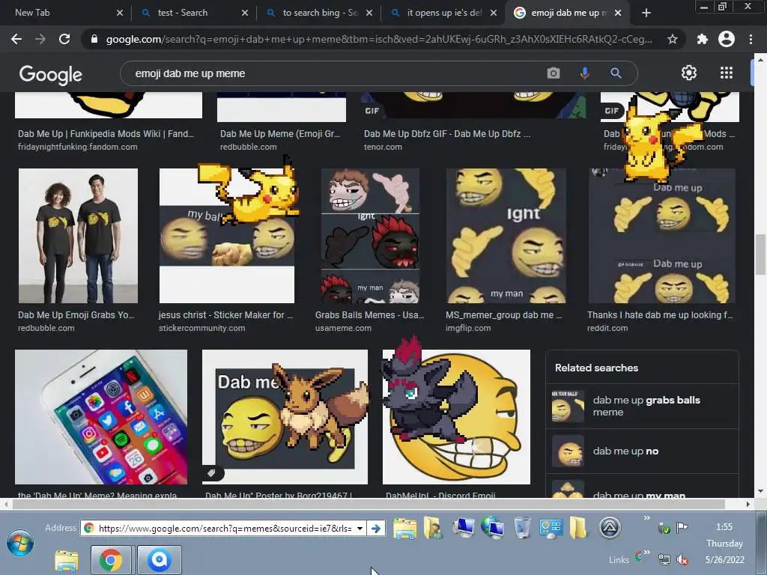Open 'MS_memer_group dab me' imgflip link
The image size is (767, 575).
(x=504, y=315)
